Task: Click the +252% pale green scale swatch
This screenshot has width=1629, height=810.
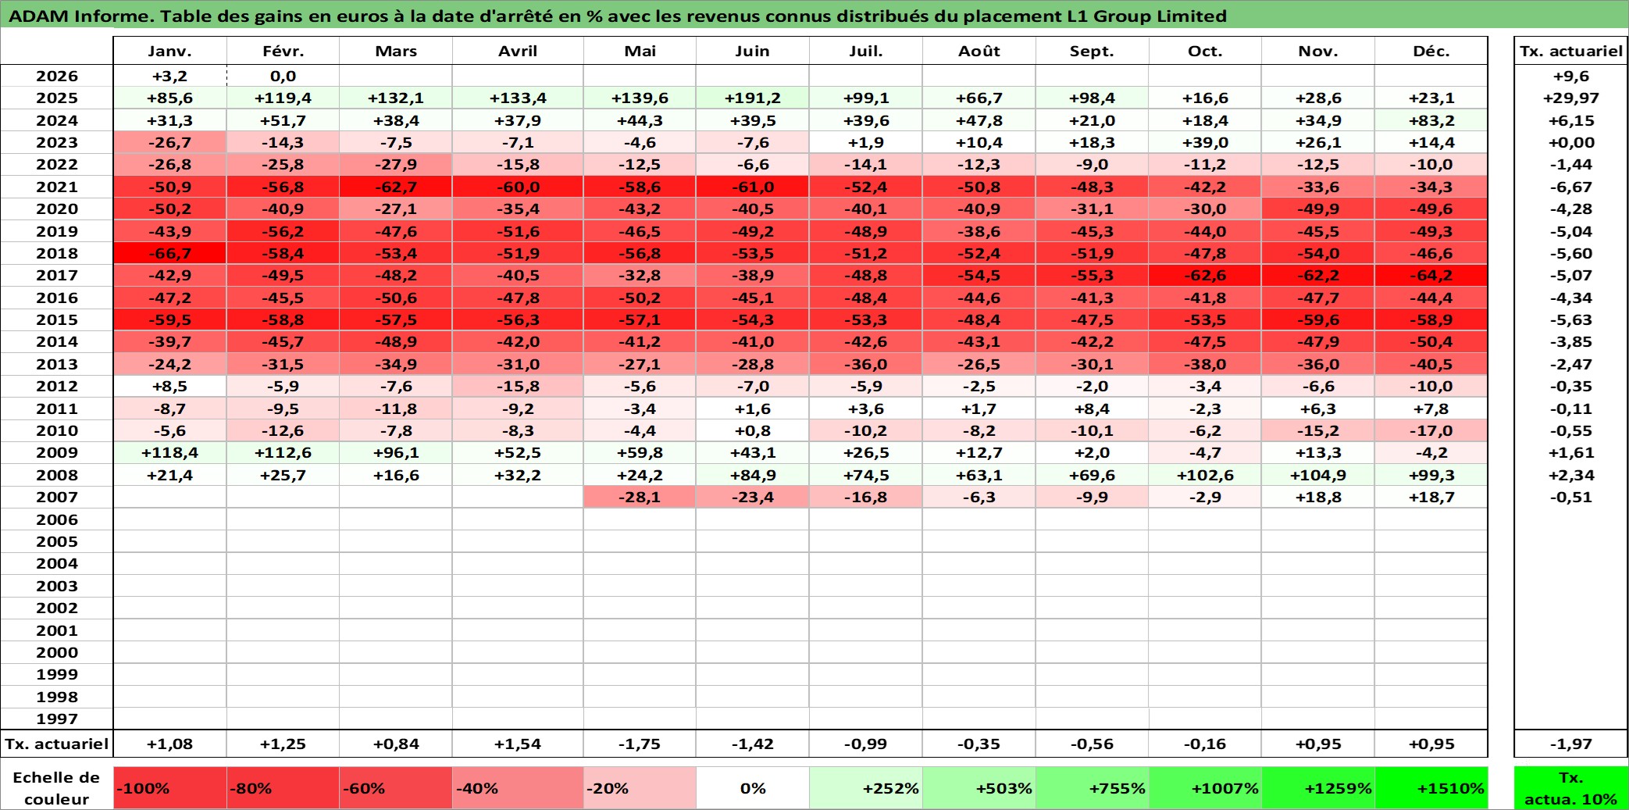Action: tap(865, 788)
